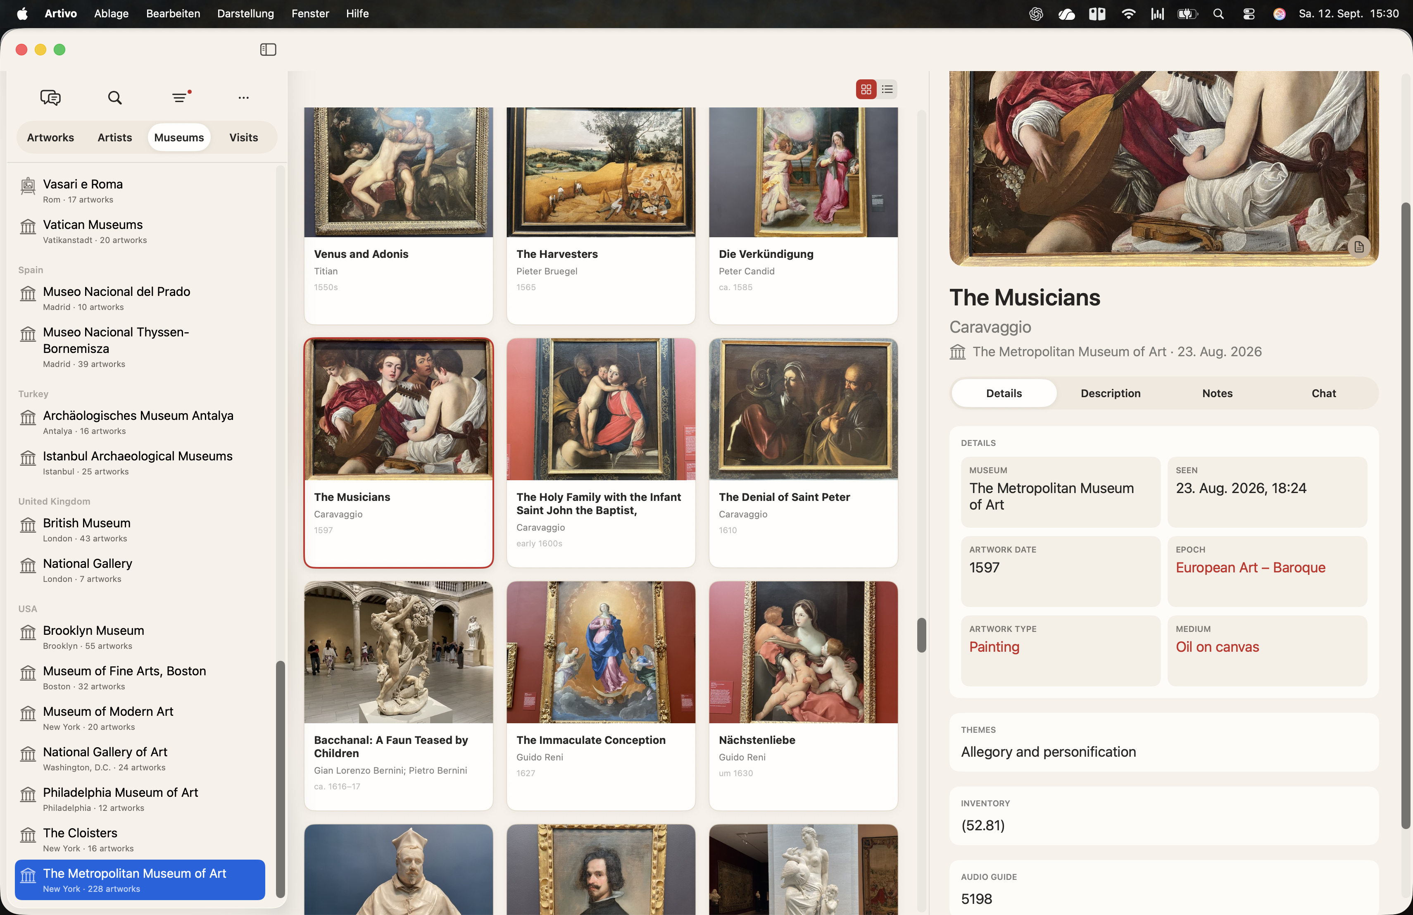Click the battery status icon

(1187, 14)
